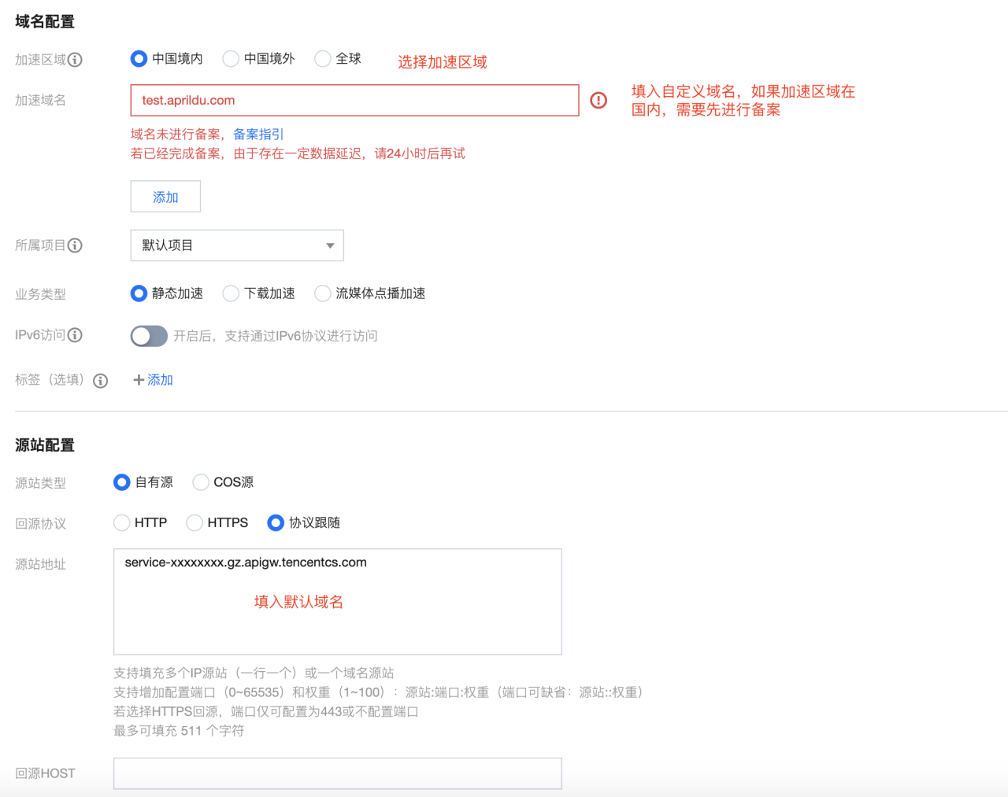Click the info icon next to 标签（选填）

click(100, 380)
